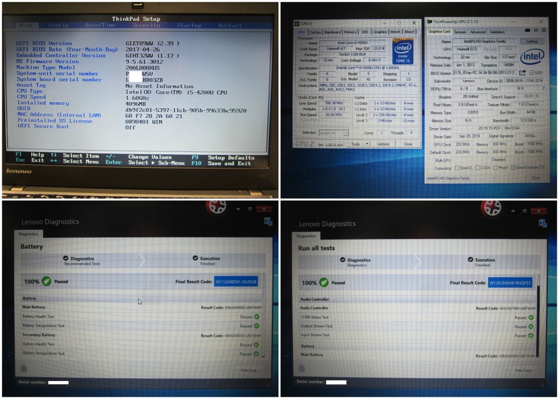The width and height of the screenshot is (559, 399).
Task: Click the Execution step check icon in Battery window
Action: pyautogui.click(x=195, y=258)
